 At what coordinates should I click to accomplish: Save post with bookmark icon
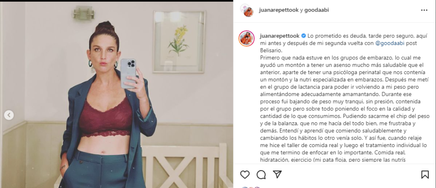(425, 175)
